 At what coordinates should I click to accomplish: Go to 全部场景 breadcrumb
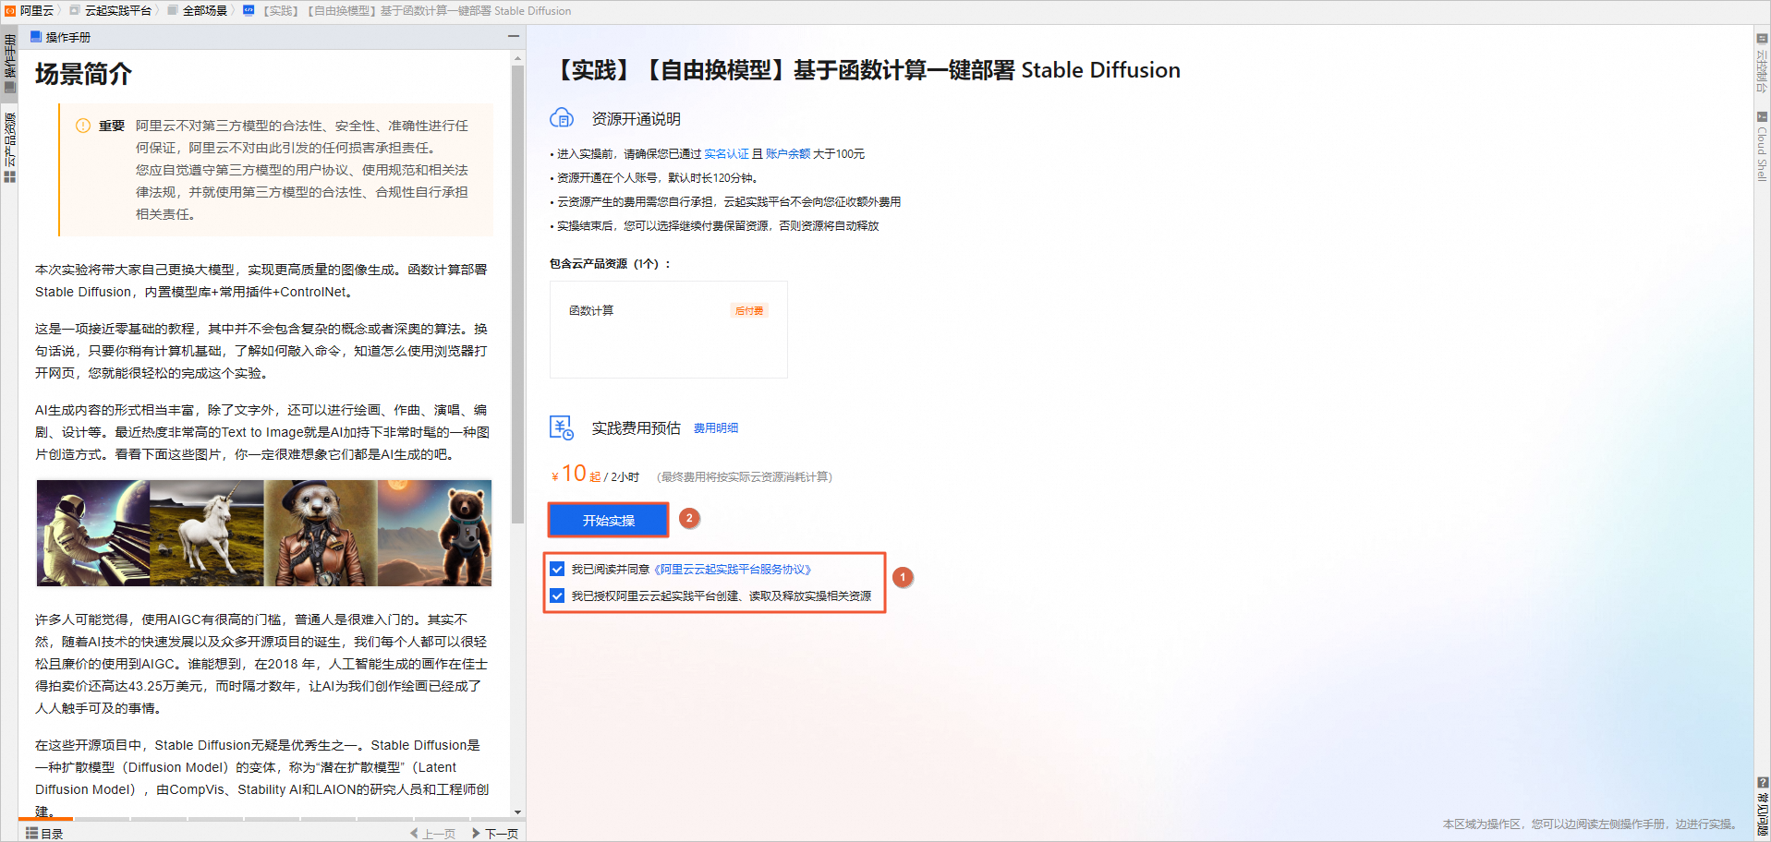tap(204, 11)
